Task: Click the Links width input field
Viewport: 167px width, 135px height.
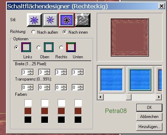Action: click(25, 72)
